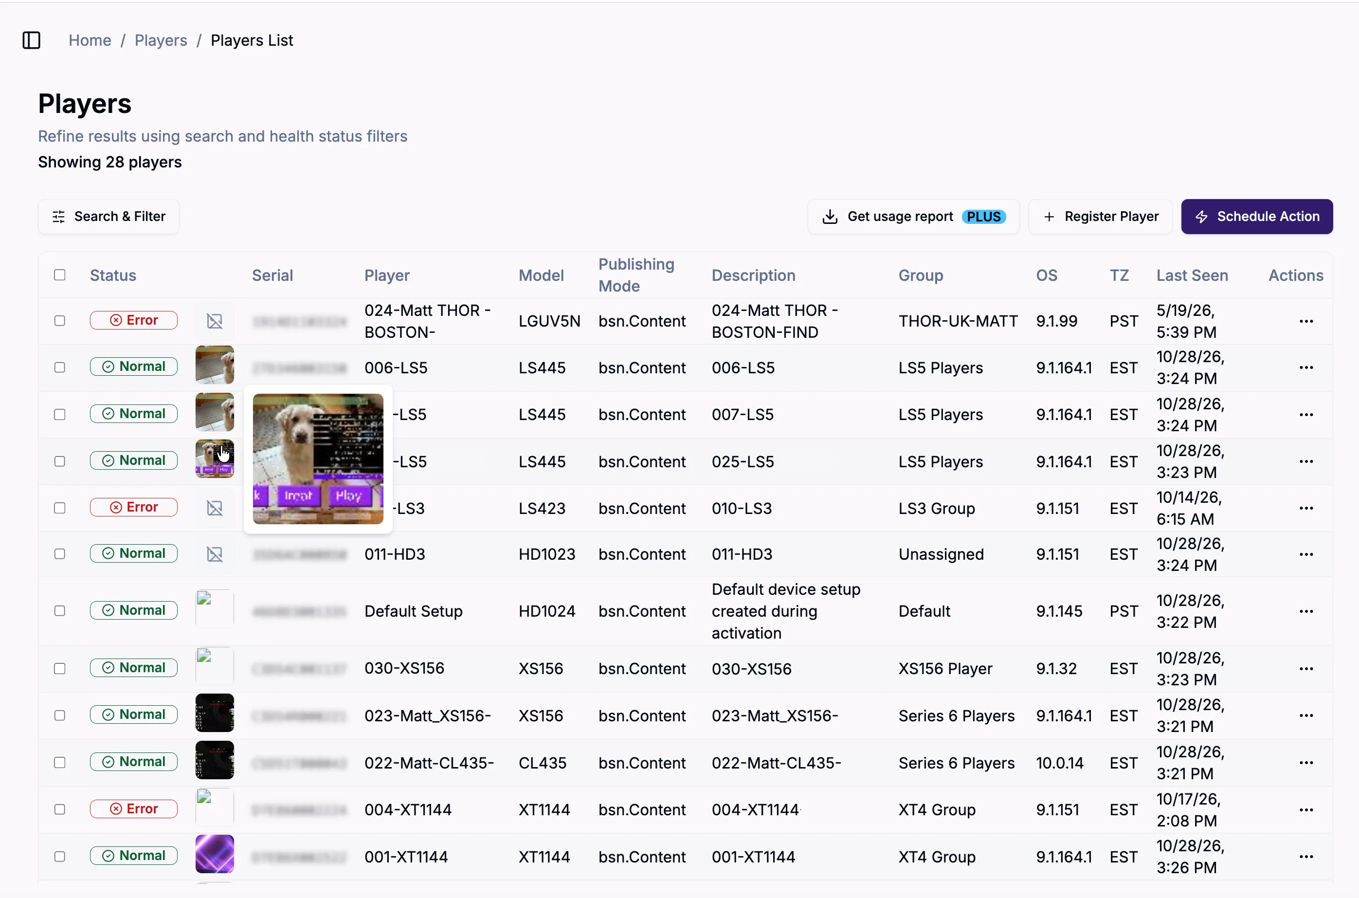Open dark thumbnail for 023-Matt_XS156-
The height and width of the screenshot is (898, 1359).
coord(215,713)
